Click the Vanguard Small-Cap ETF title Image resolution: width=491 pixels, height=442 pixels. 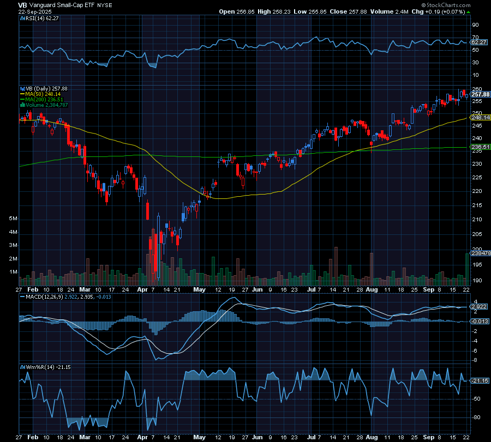point(63,5)
